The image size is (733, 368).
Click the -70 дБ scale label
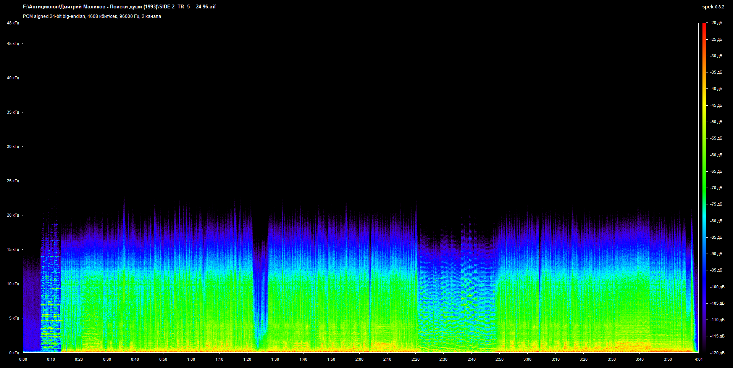click(x=716, y=188)
